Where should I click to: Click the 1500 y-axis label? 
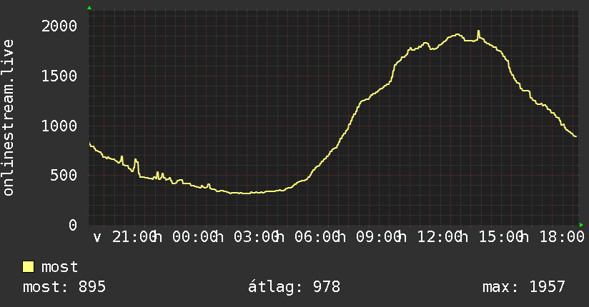coord(59,76)
